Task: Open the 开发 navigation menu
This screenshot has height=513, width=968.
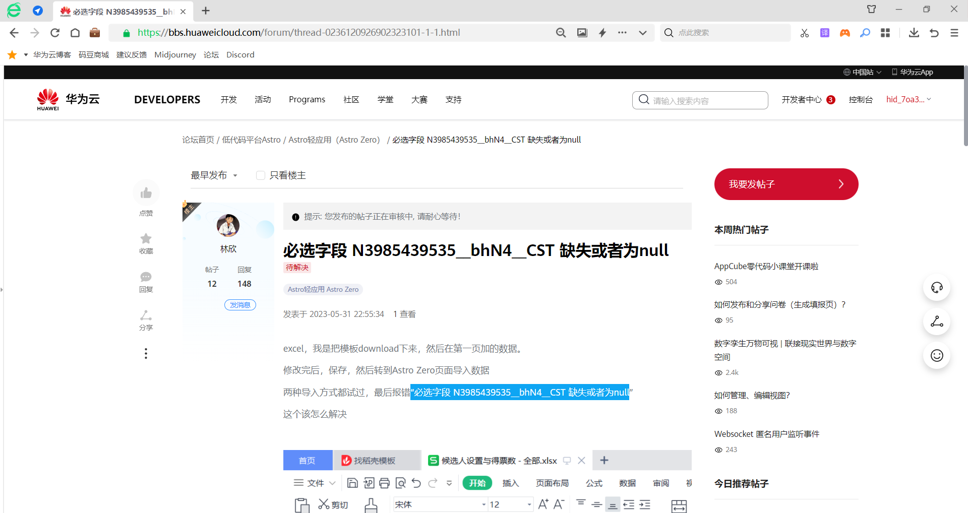Action: tap(229, 99)
